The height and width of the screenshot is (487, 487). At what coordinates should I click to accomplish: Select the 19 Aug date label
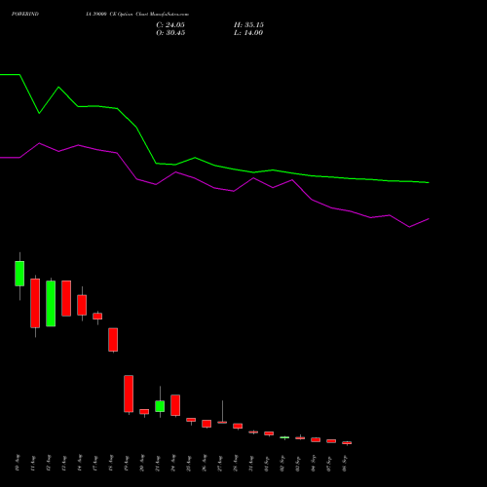point(127,463)
